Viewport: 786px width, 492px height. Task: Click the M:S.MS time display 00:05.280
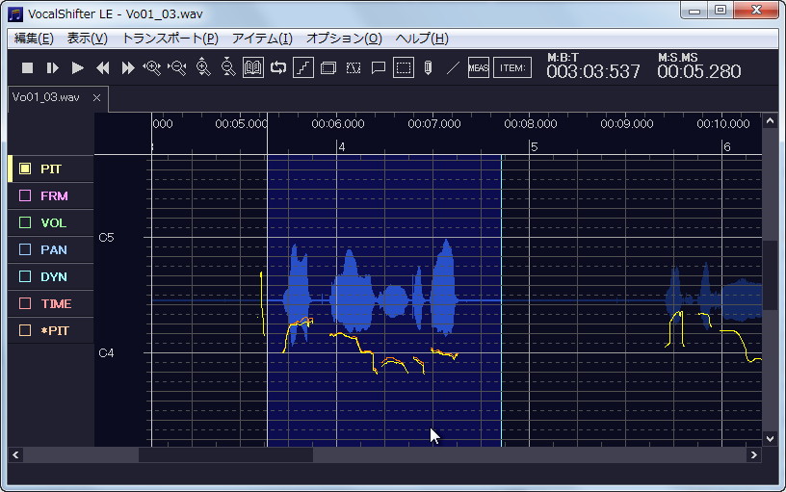698,71
